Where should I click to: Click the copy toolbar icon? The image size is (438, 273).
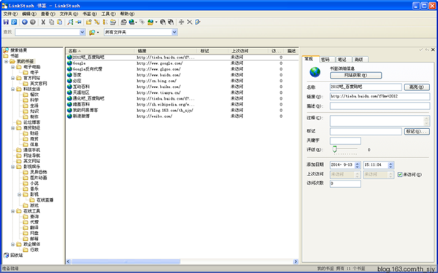(51, 22)
